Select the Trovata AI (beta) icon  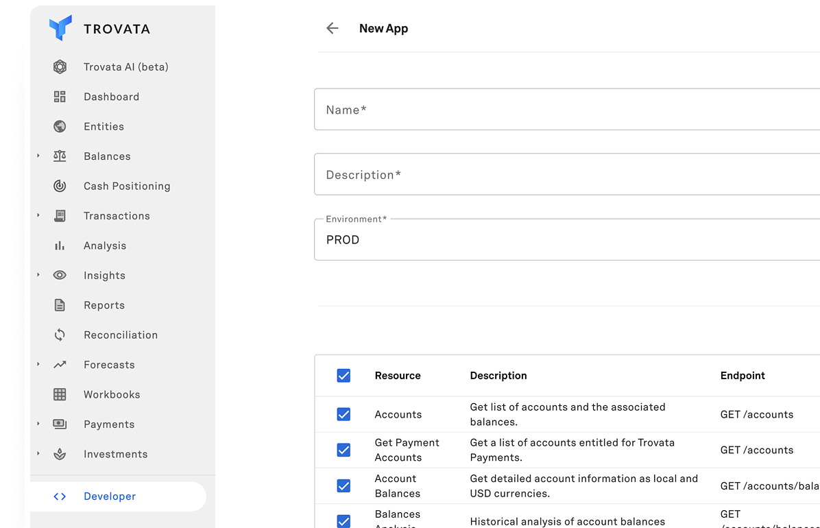tap(60, 67)
